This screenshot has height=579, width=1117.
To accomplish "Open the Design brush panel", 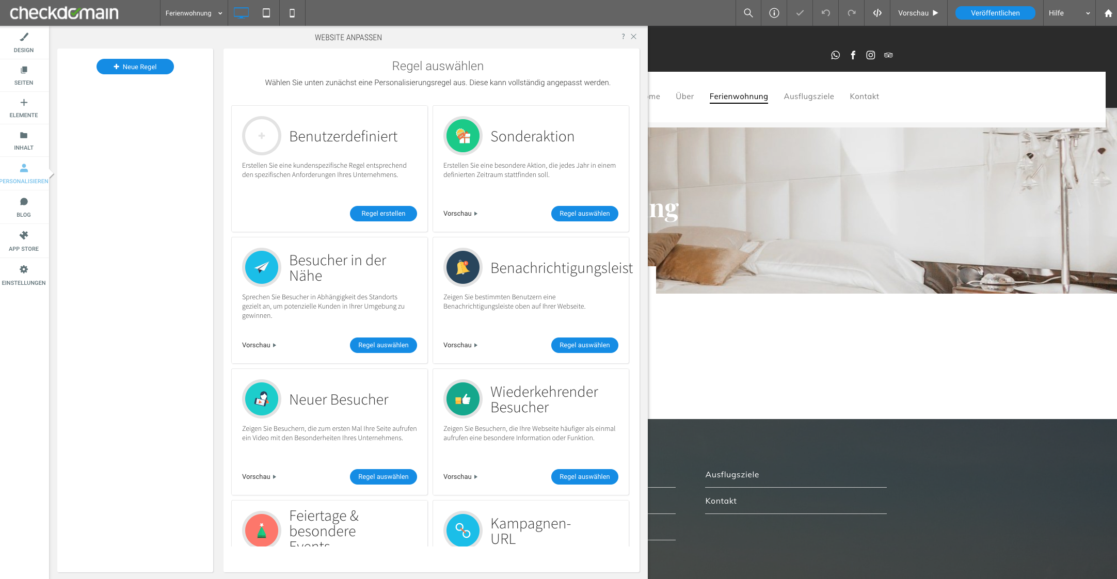I will pos(24,42).
